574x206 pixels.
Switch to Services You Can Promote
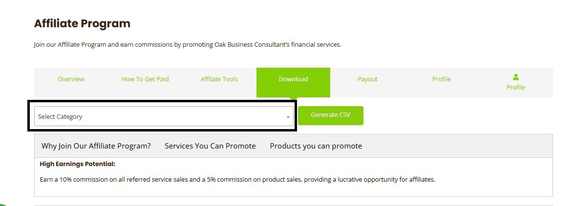pyautogui.click(x=210, y=146)
